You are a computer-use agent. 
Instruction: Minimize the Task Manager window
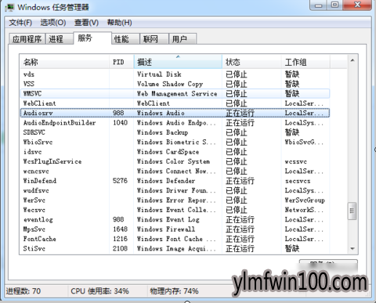click(x=318, y=5)
